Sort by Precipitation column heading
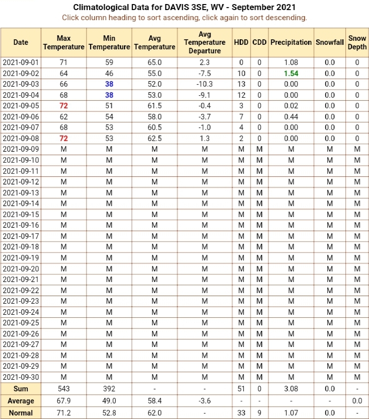This screenshot has height=419, width=369. 291,42
